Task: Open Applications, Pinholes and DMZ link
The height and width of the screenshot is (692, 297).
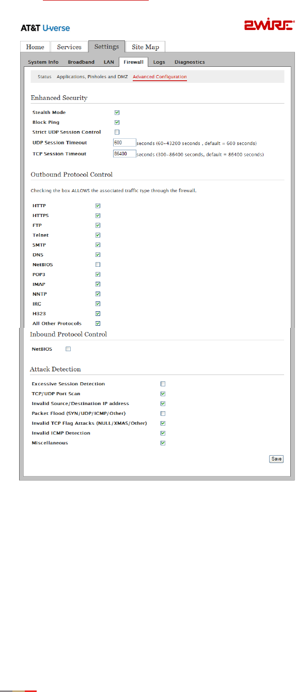Action: coord(92,77)
